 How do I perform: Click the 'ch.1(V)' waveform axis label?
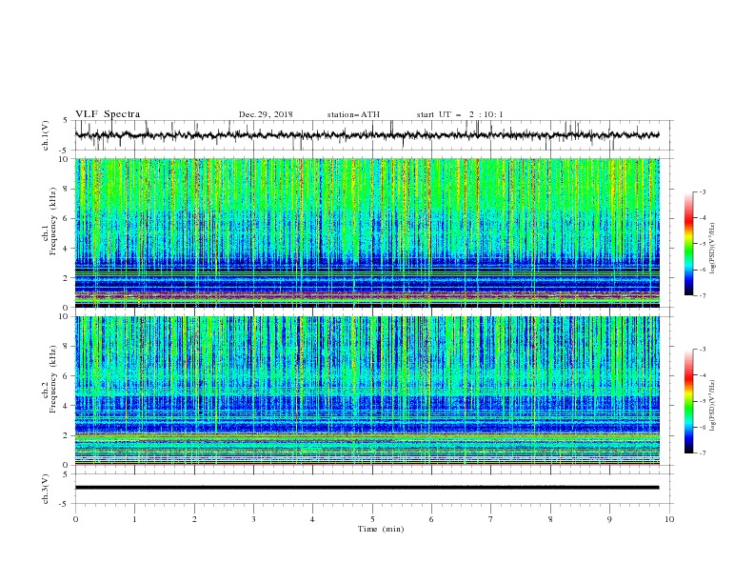pos(46,135)
